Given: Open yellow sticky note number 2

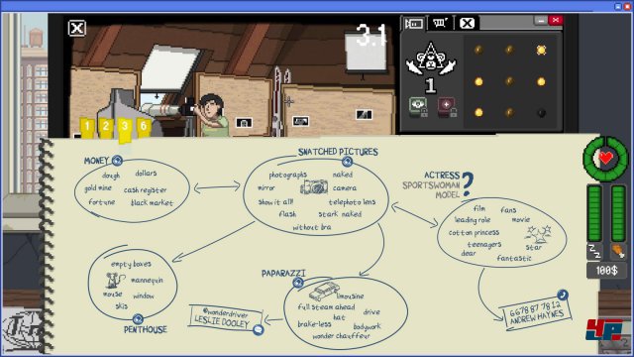Looking at the screenshot, I should tap(106, 127).
